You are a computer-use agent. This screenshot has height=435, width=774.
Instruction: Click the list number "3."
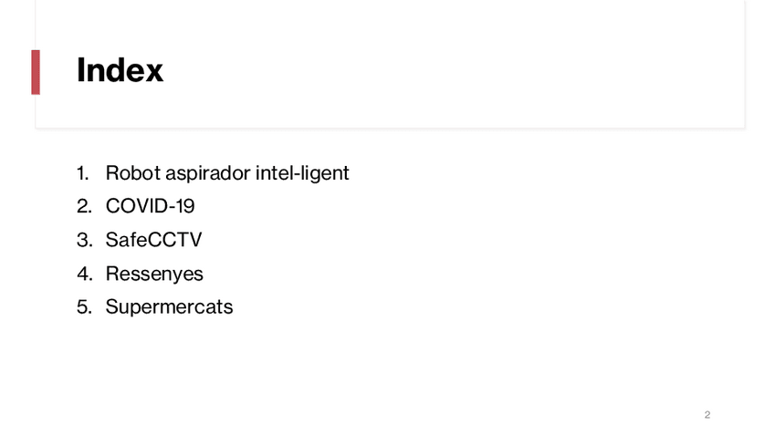coord(84,241)
